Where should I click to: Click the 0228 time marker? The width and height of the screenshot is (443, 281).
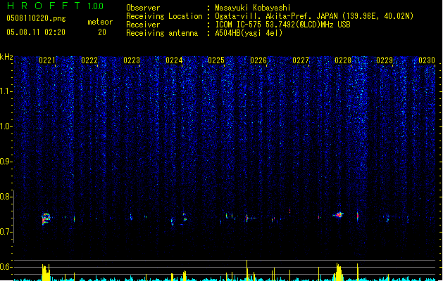[x=343, y=60]
